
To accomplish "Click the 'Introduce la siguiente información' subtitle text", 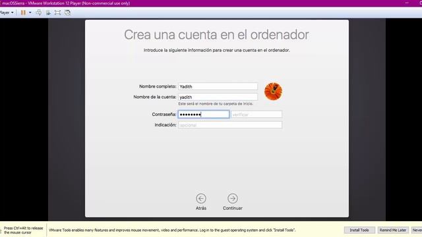I will 217,50.
